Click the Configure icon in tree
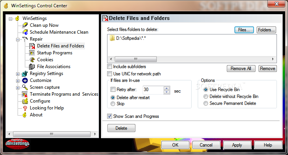This screenshot has width=288, height=155. [25, 101]
